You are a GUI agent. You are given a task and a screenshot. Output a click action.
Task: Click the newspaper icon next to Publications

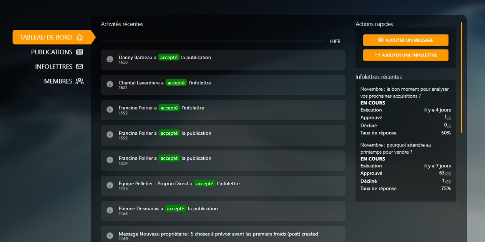(x=80, y=52)
